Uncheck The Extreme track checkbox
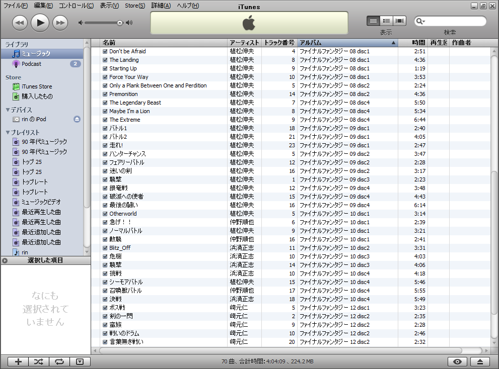Screen dimensions: 499x369 pyautogui.click(x=105, y=120)
